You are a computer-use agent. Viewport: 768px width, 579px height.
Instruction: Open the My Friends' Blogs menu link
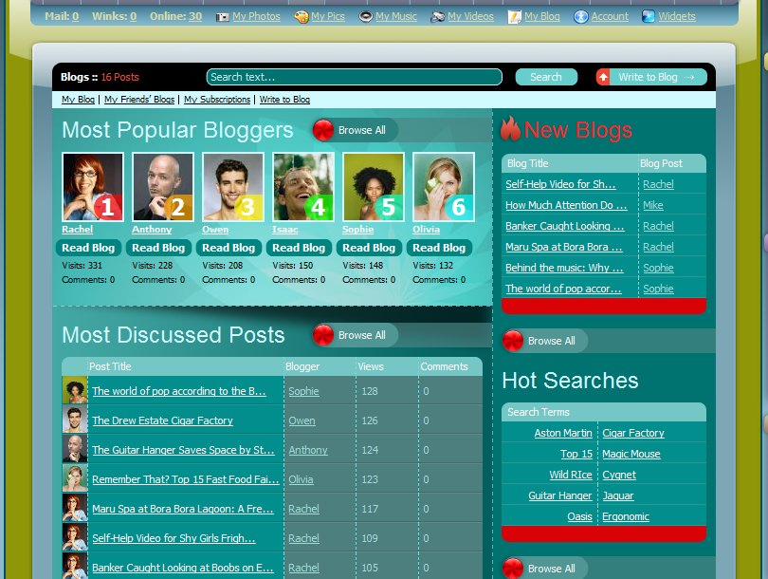139,100
